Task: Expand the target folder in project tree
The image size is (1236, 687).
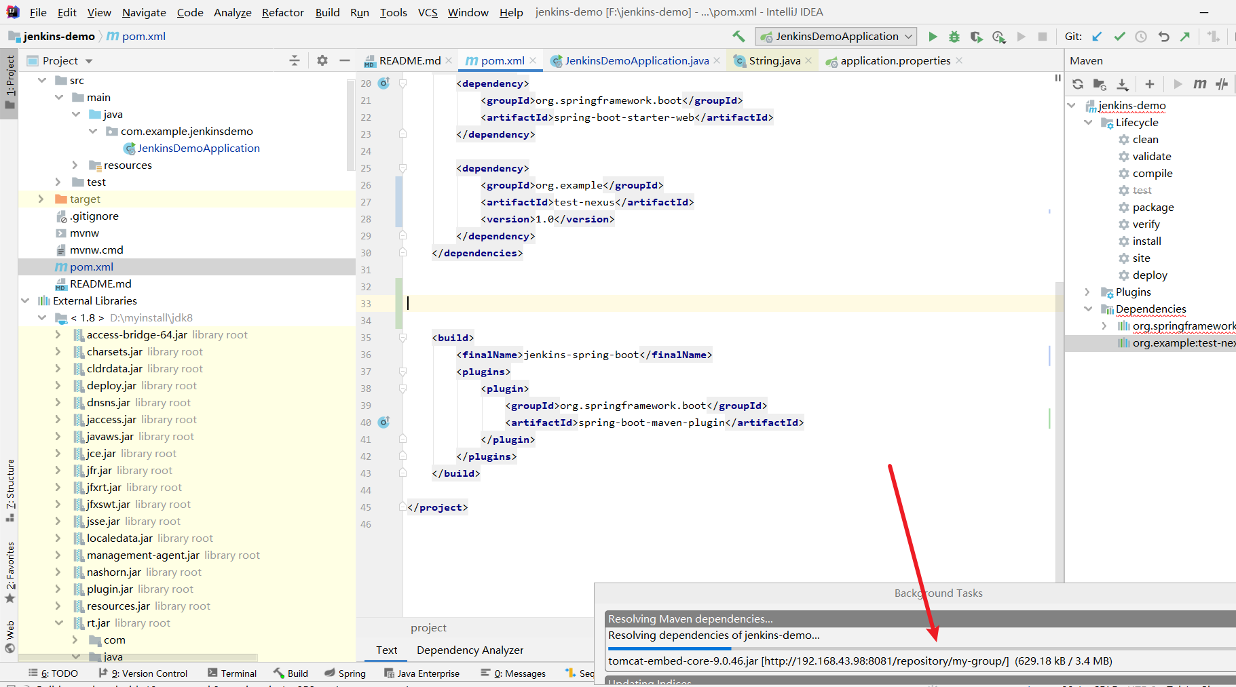Action: coord(41,199)
